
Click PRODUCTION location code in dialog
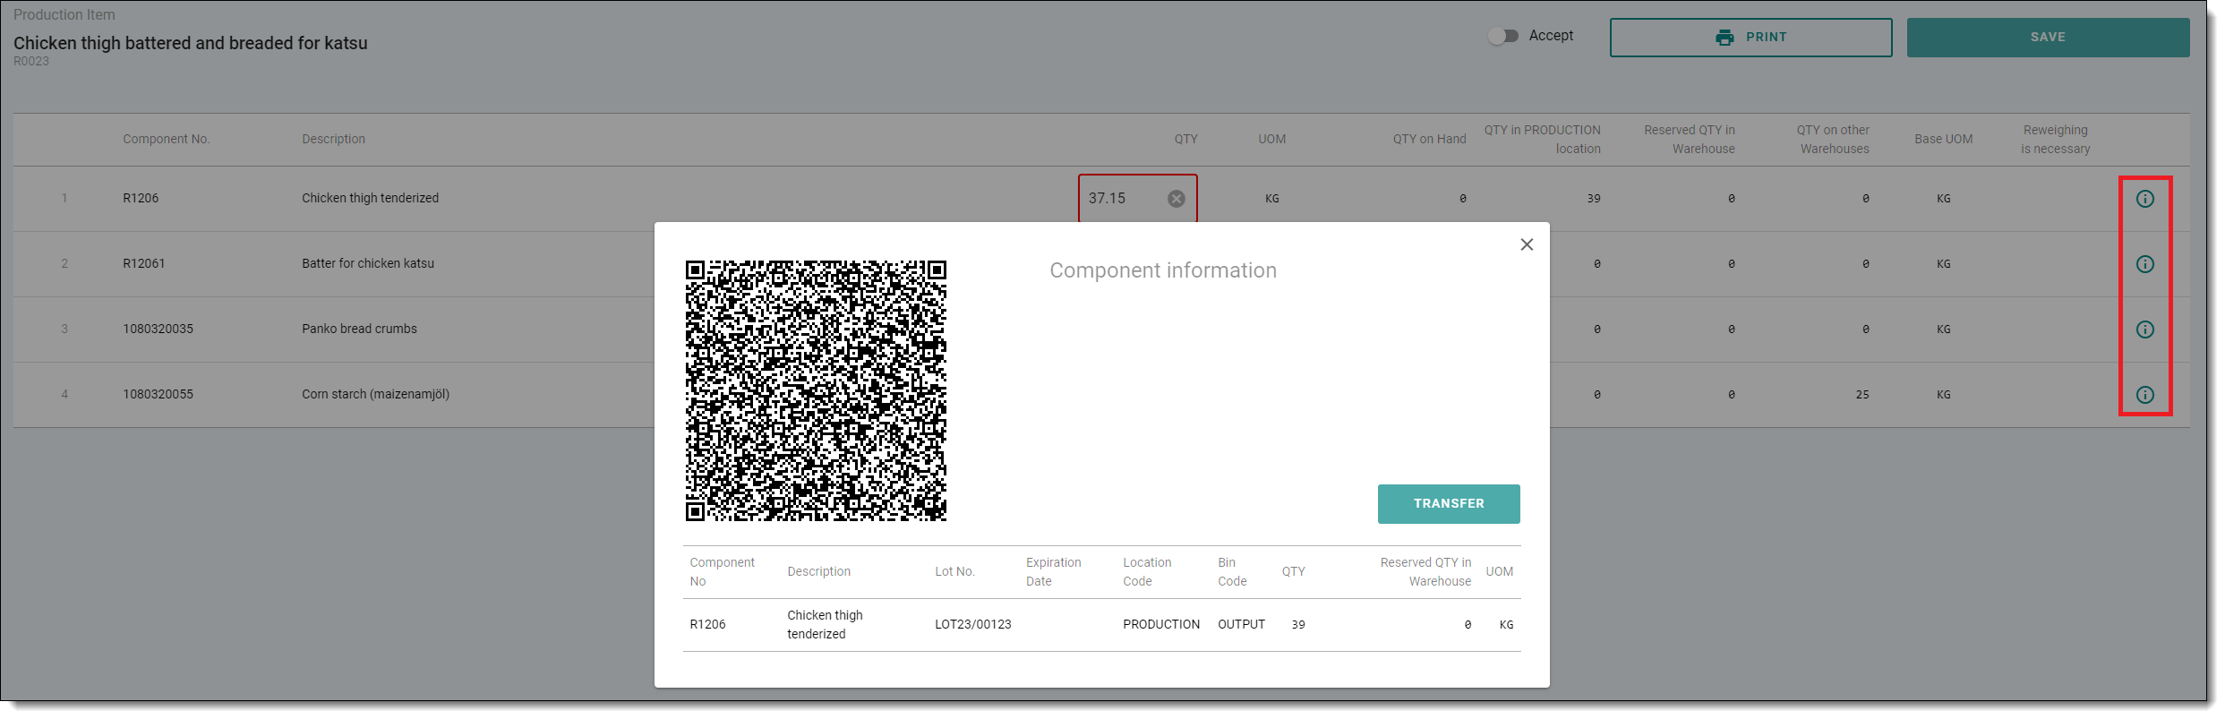1161,625
